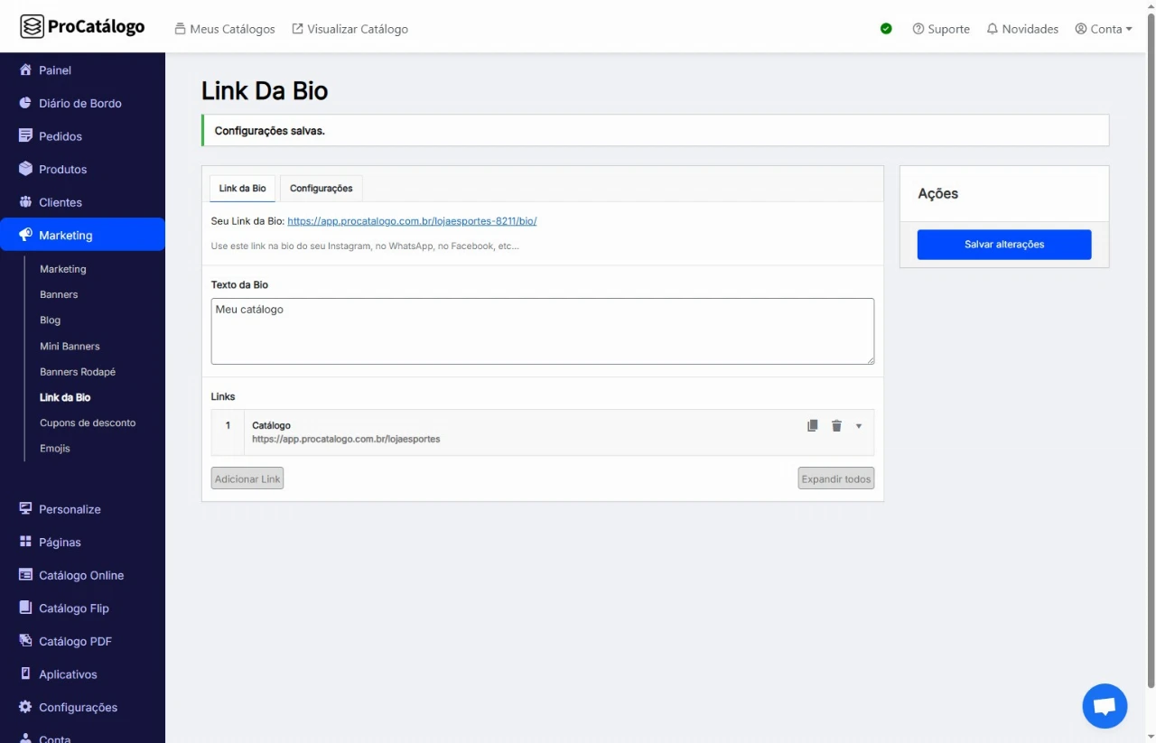
Task: Click the ProCatálogo logo
Action: click(x=83, y=27)
